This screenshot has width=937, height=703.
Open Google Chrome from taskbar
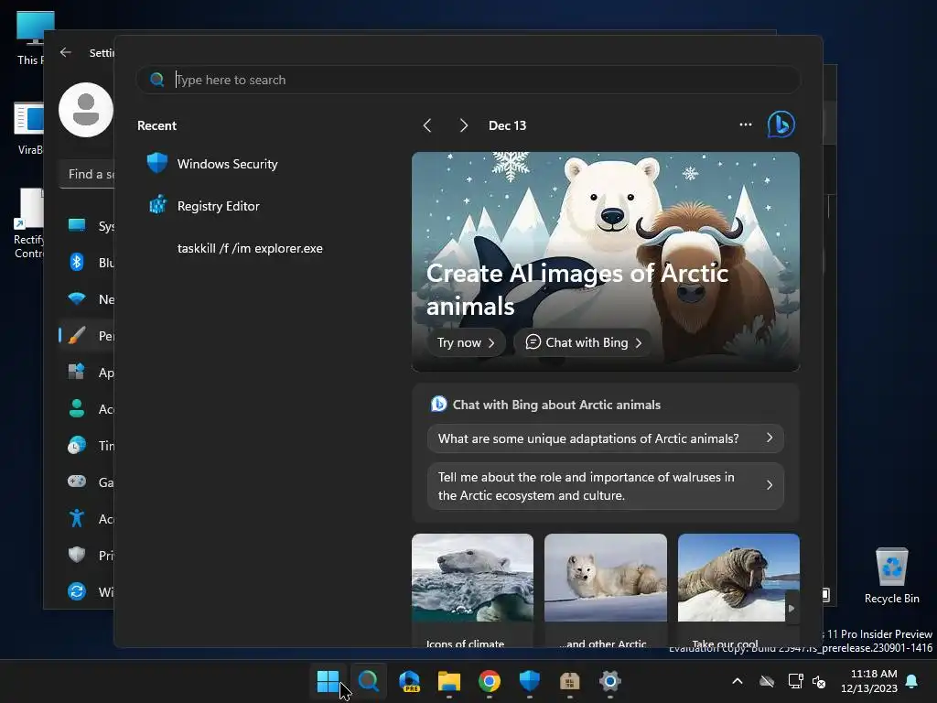coord(489,681)
